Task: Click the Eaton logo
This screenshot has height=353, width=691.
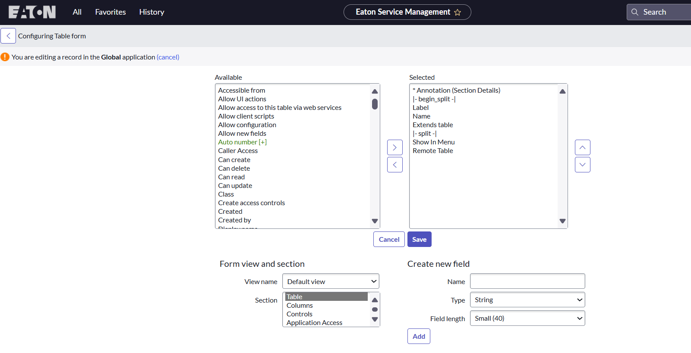Action: (x=32, y=12)
